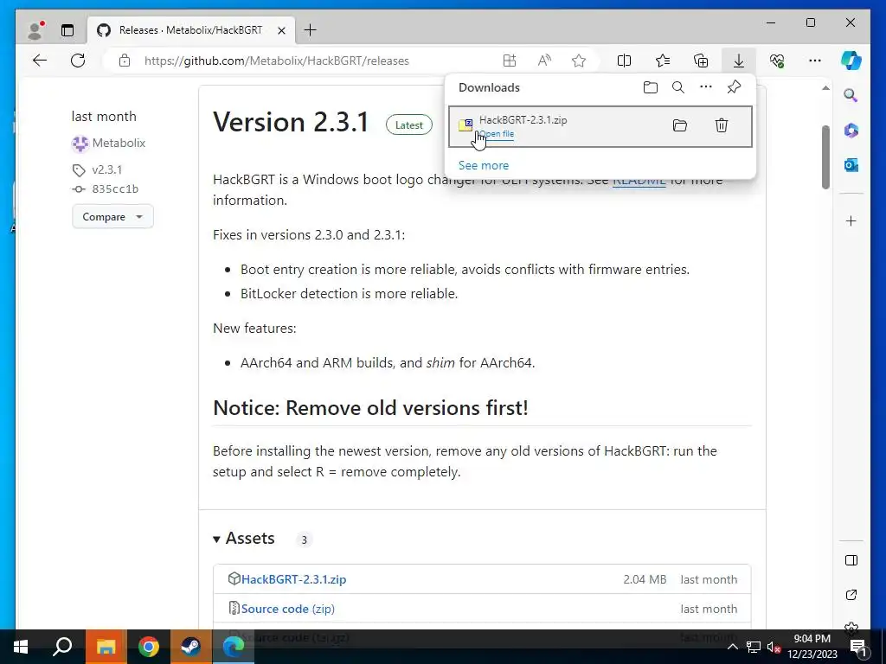886x664 pixels.
Task: Open Metabolix author profile link
Action: [119, 143]
